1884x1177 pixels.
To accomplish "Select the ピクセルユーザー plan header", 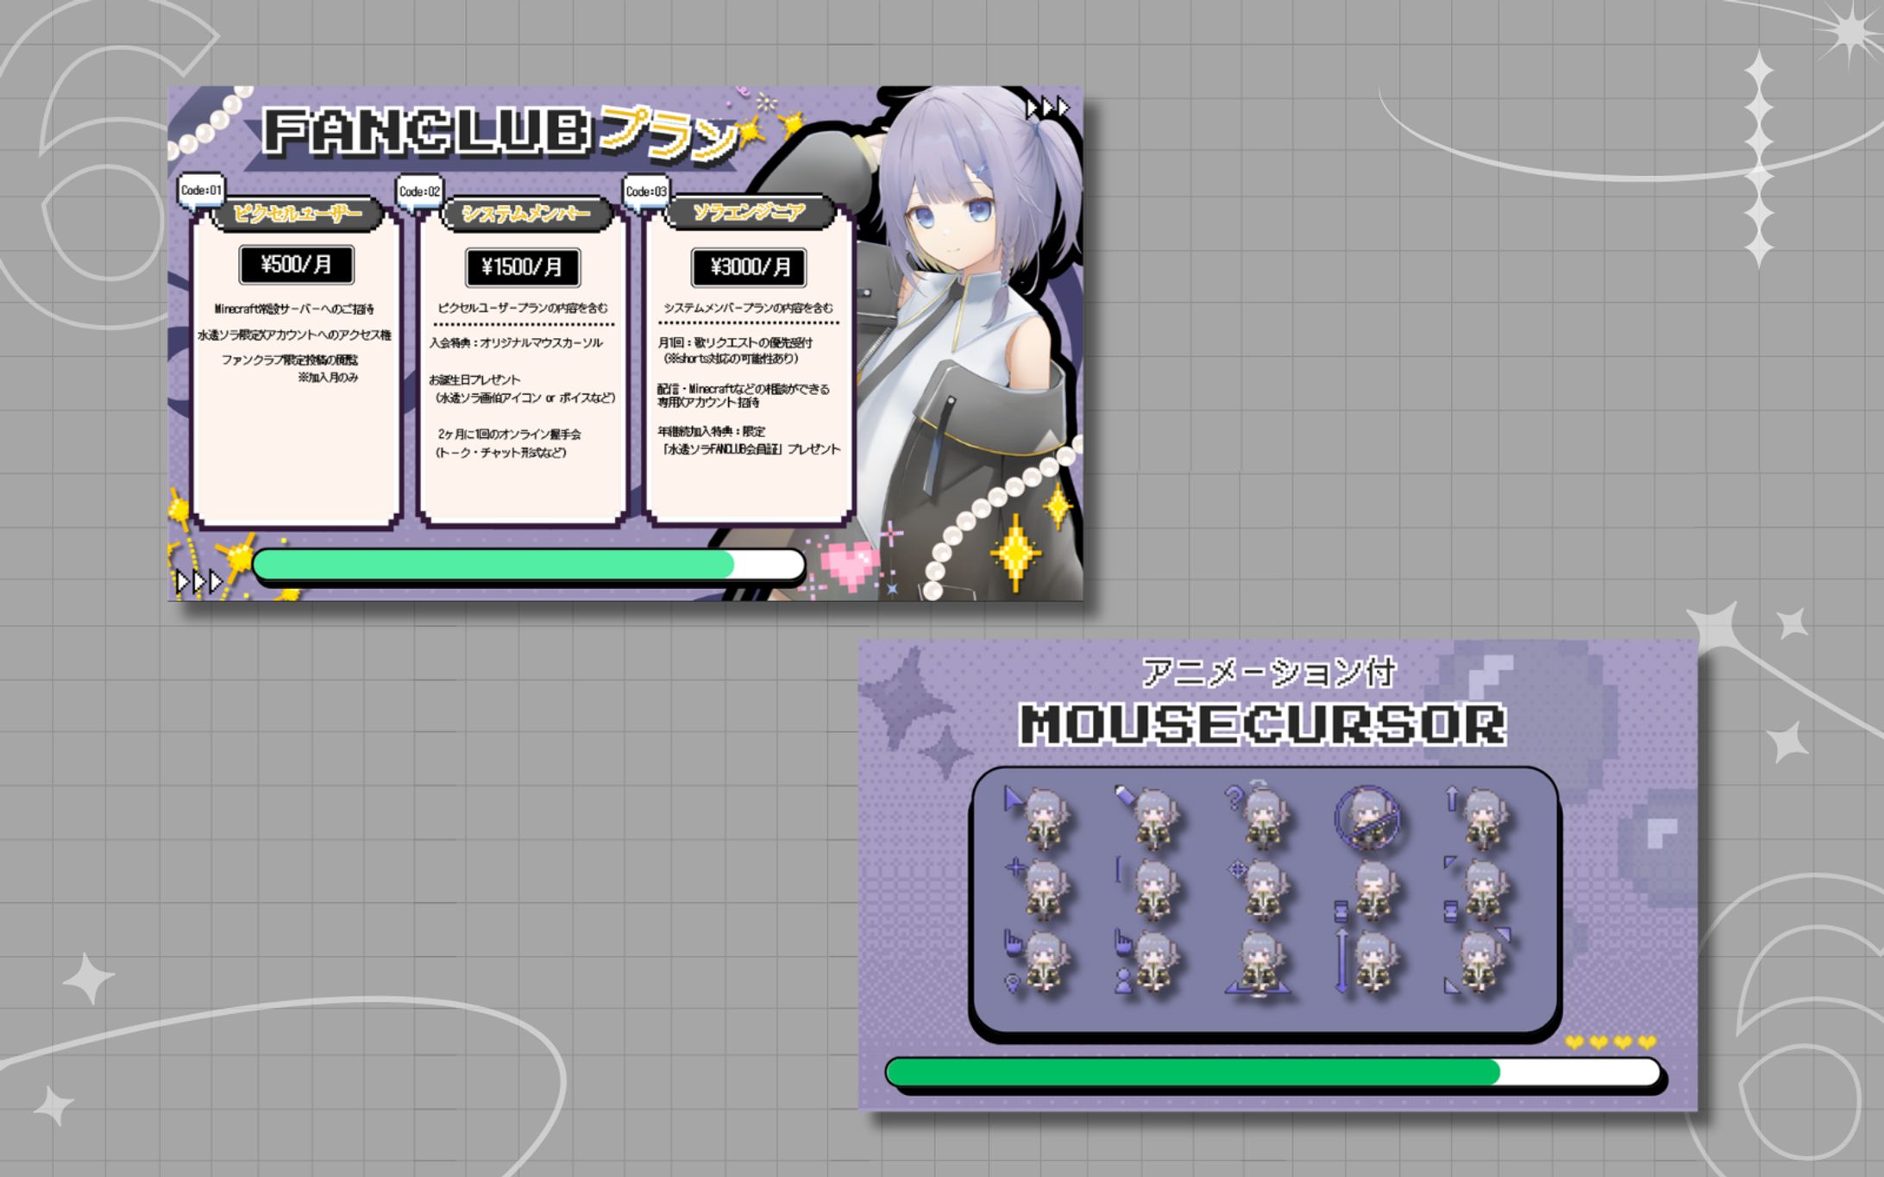I will click(297, 214).
